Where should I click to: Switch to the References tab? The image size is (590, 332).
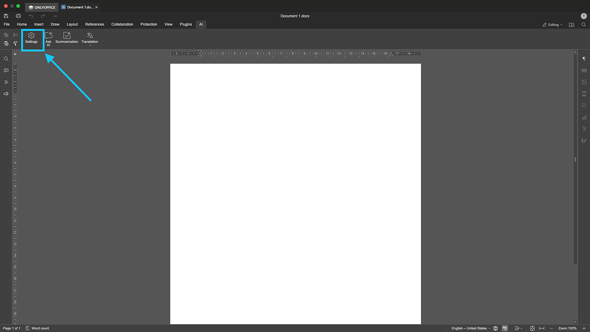coord(94,24)
